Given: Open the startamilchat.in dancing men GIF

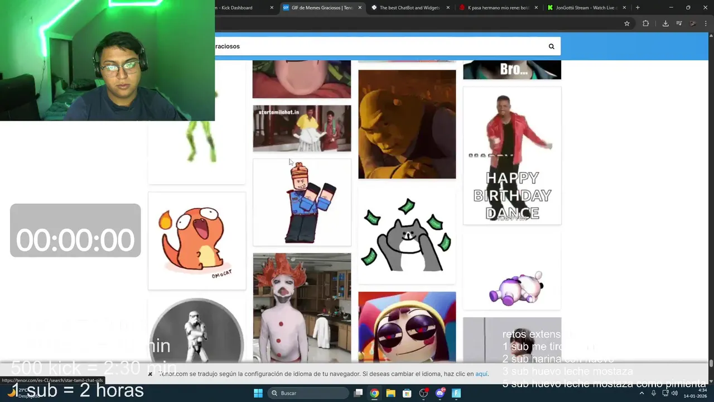Looking at the screenshot, I should [302, 128].
